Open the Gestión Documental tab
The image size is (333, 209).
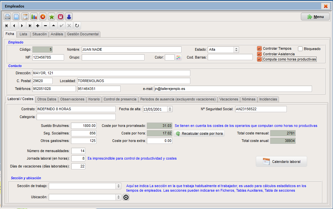(x=83, y=34)
